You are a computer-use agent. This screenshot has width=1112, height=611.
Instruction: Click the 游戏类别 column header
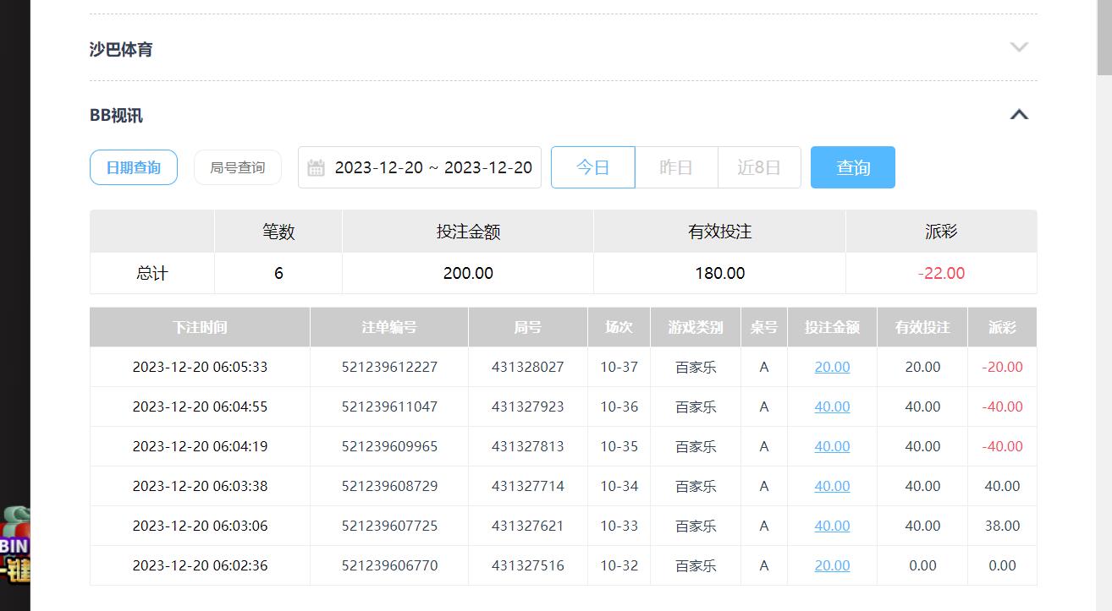pyautogui.click(x=696, y=327)
